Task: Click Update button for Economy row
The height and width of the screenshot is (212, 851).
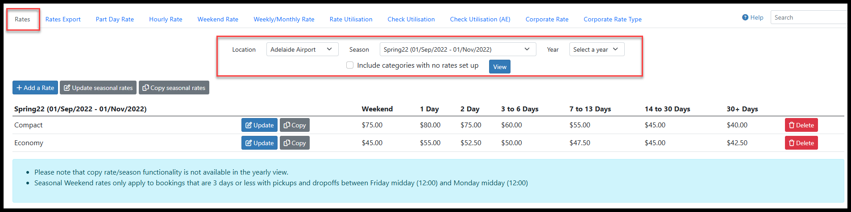Action: 259,143
